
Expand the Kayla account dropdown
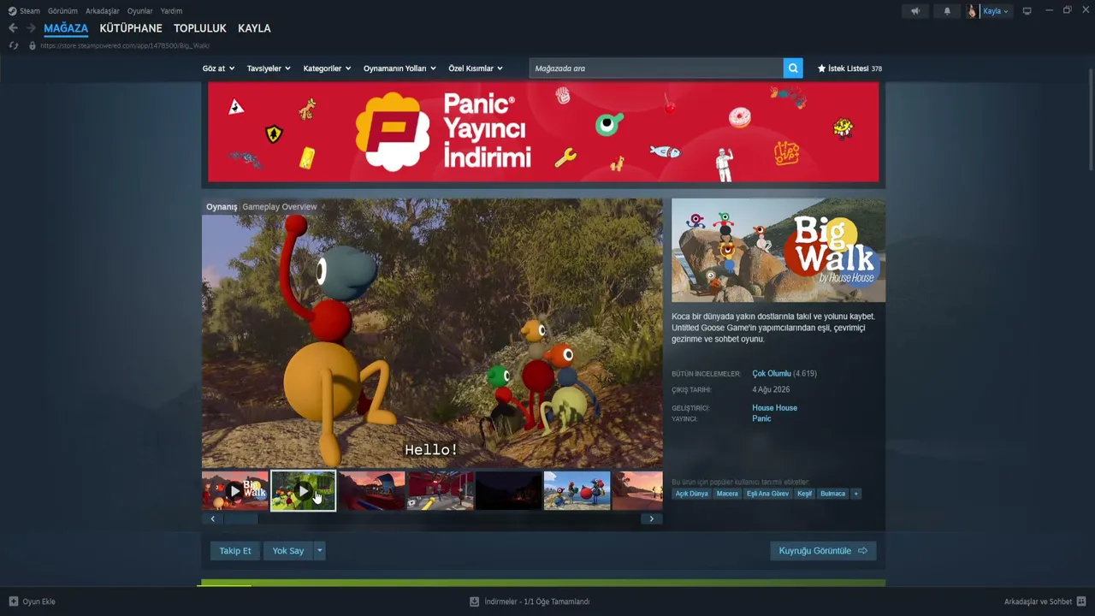click(x=996, y=11)
